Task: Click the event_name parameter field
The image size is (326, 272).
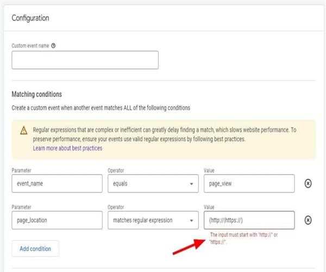Action: click(57, 183)
